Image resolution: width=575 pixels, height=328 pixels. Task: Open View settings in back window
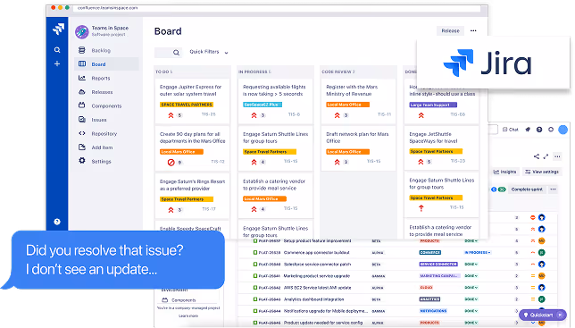(x=542, y=172)
